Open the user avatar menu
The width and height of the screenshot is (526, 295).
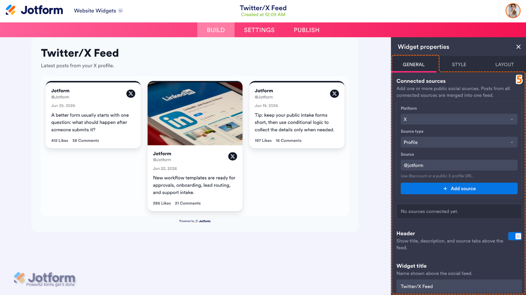coord(513,11)
